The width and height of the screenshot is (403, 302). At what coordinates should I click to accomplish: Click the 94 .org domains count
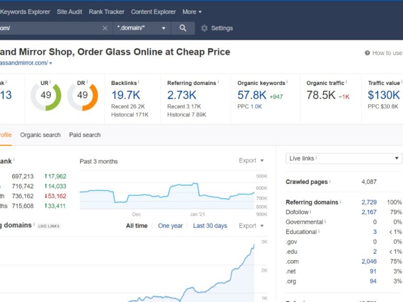[x=373, y=281]
